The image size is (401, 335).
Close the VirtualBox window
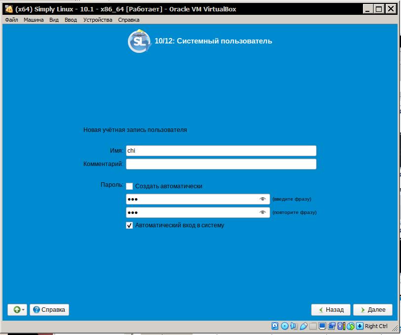tap(391, 9)
